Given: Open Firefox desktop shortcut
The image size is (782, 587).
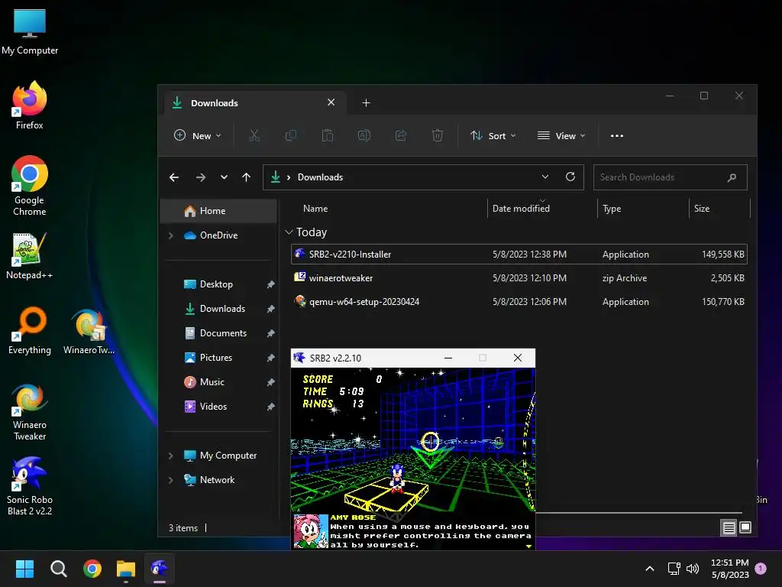Looking at the screenshot, I should pyautogui.click(x=30, y=105).
